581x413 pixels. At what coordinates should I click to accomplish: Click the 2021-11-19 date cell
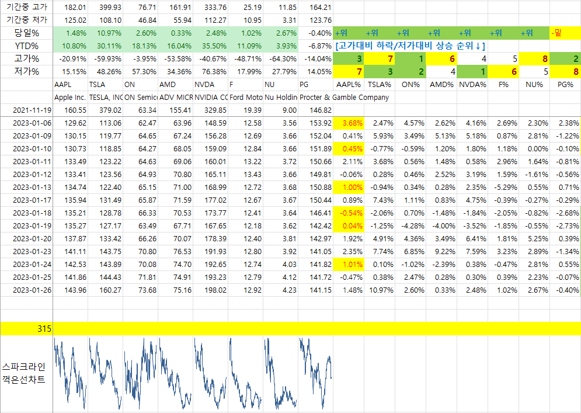[x=27, y=109]
